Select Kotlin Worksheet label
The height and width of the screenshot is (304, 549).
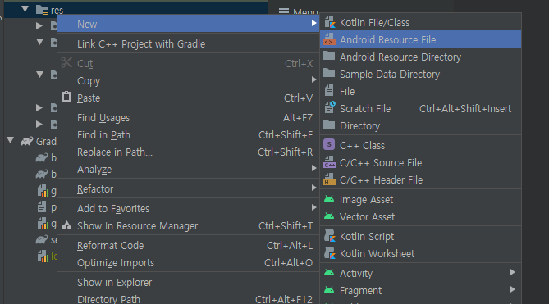click(x=377, y=253)
